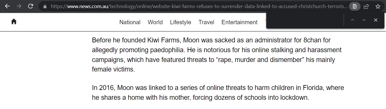Screen dimensions: 386x109
Task: Reload the current page
Action: click(x=31, y=6)
